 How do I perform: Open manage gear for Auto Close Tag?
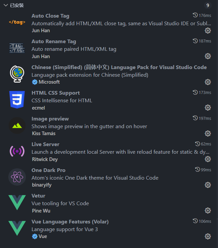208,31
